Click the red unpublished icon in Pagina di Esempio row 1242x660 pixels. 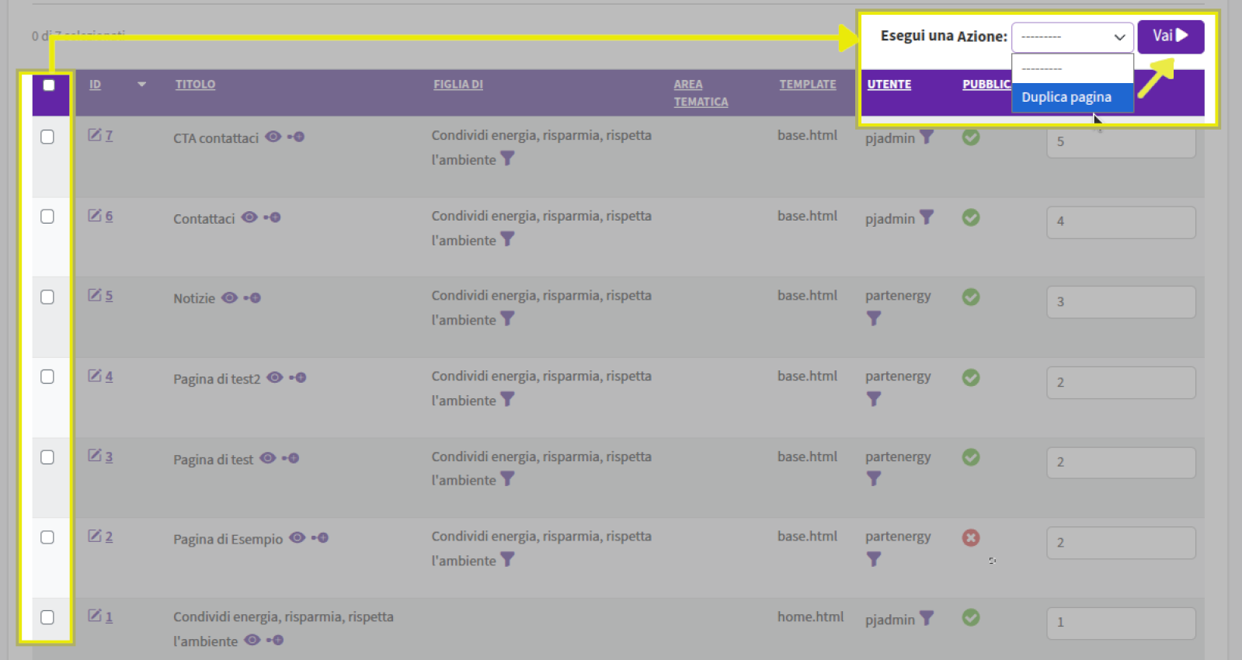[971, 537]
